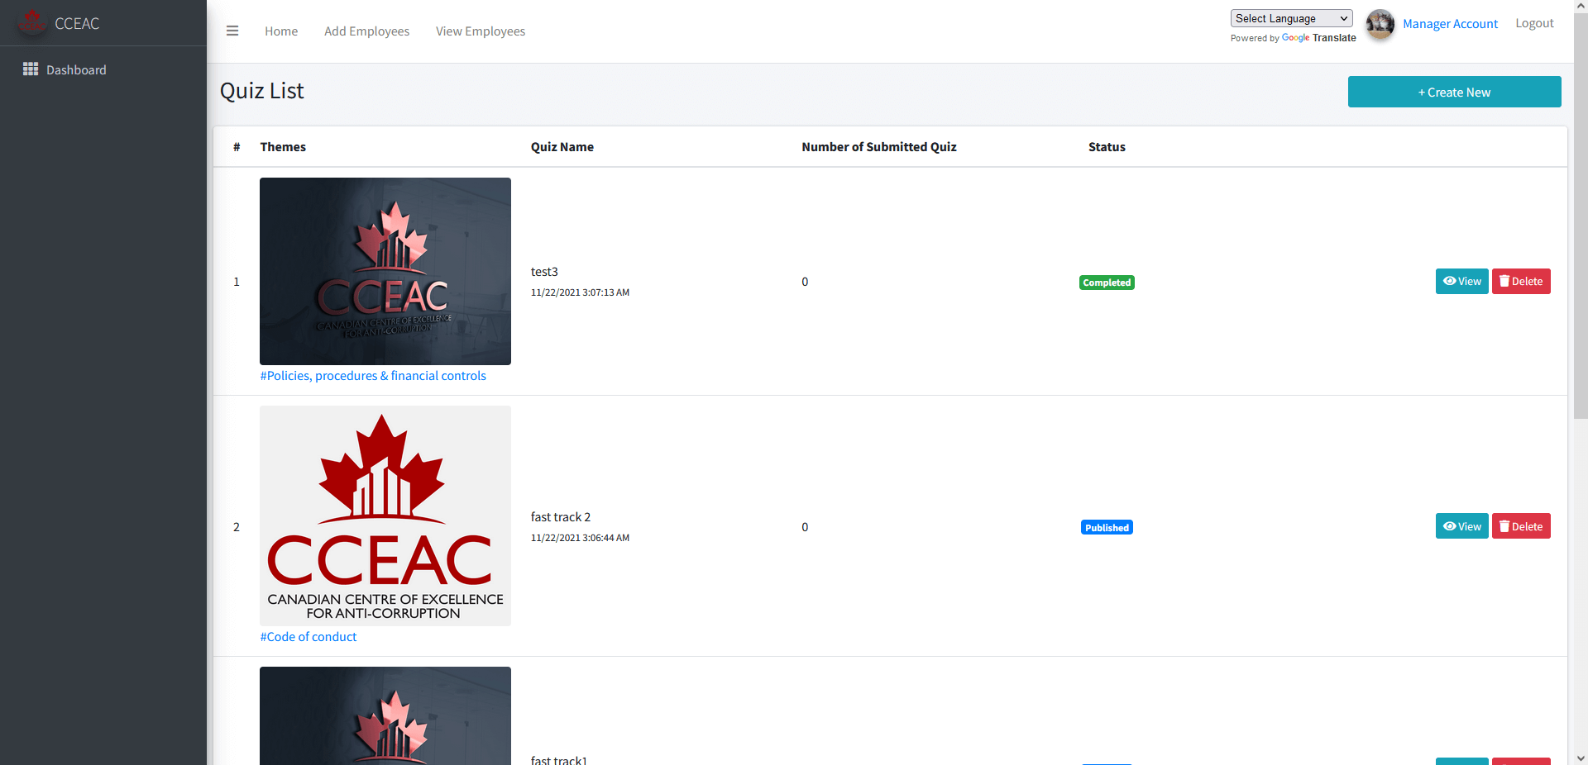Click the fast track1 theme thumbnail
Image resolution: width=1588 pixels, height=765 pixels.
click(385, 715)
